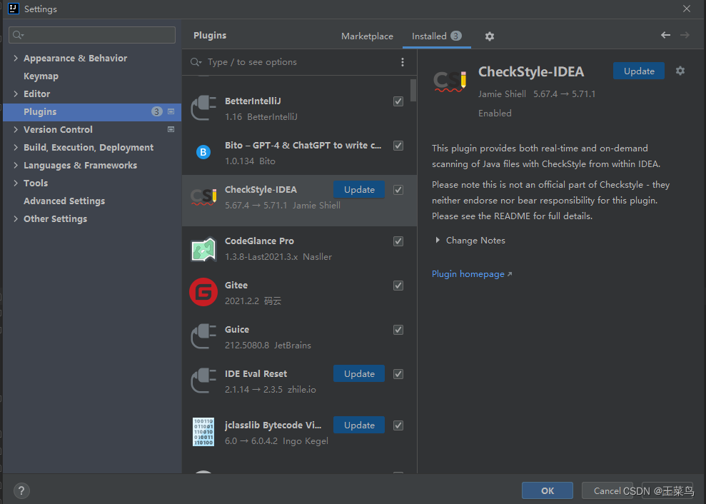Toggle the jclasslib Bytecode Viewer checkbox
Image resolution: width=706 pixels, height=504 pixels.
[x=398, y=425]
